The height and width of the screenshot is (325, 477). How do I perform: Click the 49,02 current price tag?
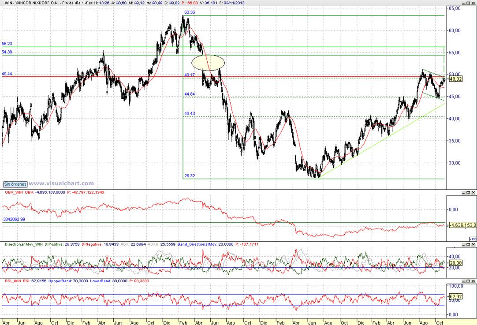tap(456, 79)
